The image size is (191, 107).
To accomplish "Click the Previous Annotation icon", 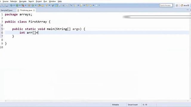I will (81, 5).
